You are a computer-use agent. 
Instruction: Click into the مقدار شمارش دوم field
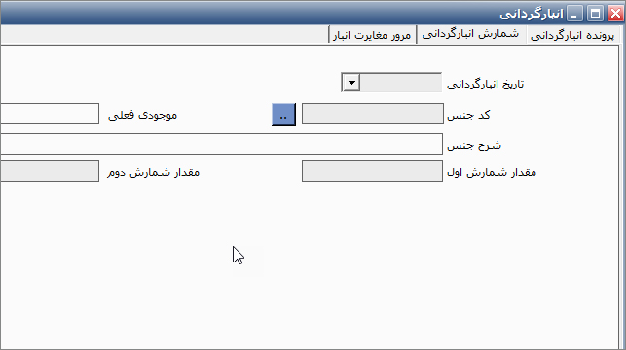pos(50,171)
